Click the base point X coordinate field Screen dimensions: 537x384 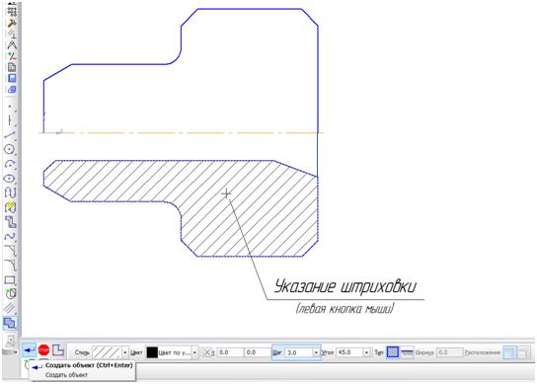click(x=230, y=352)
